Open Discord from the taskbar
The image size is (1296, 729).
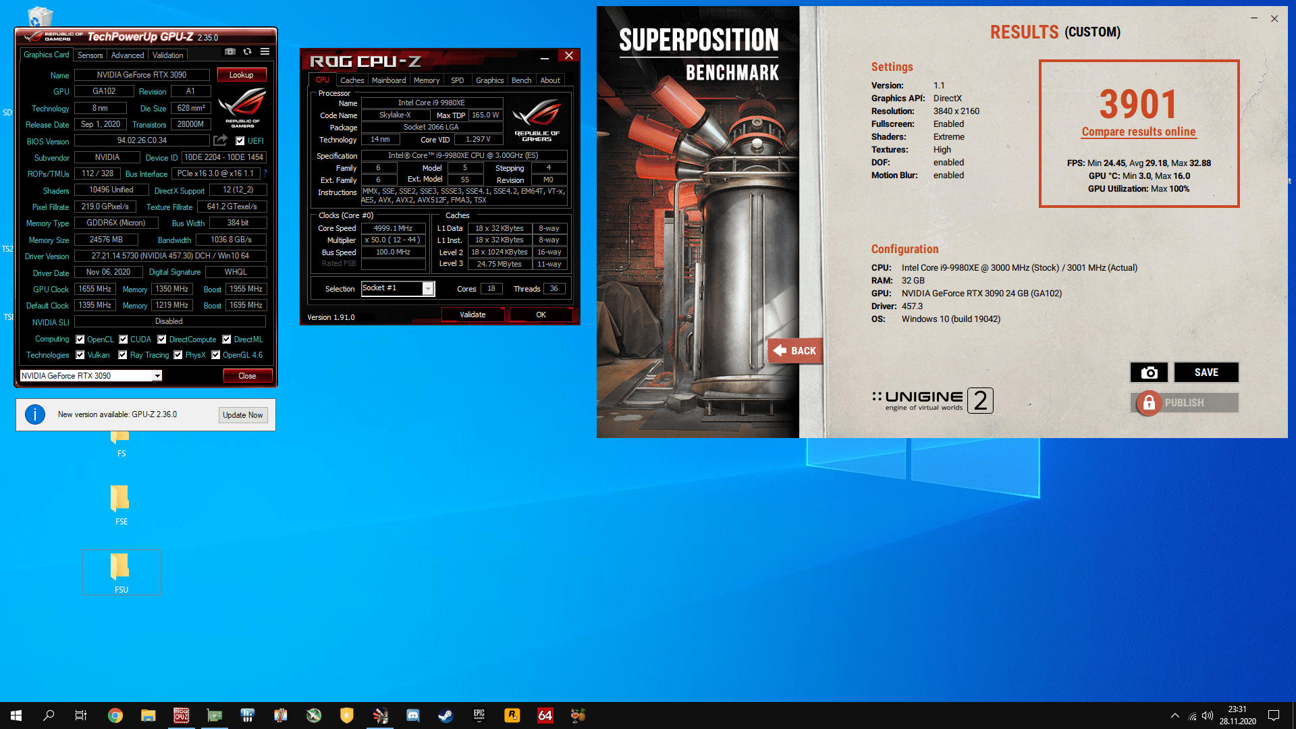412,715
